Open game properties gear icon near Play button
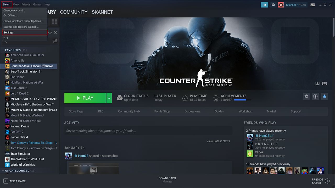 coord(306,96)
